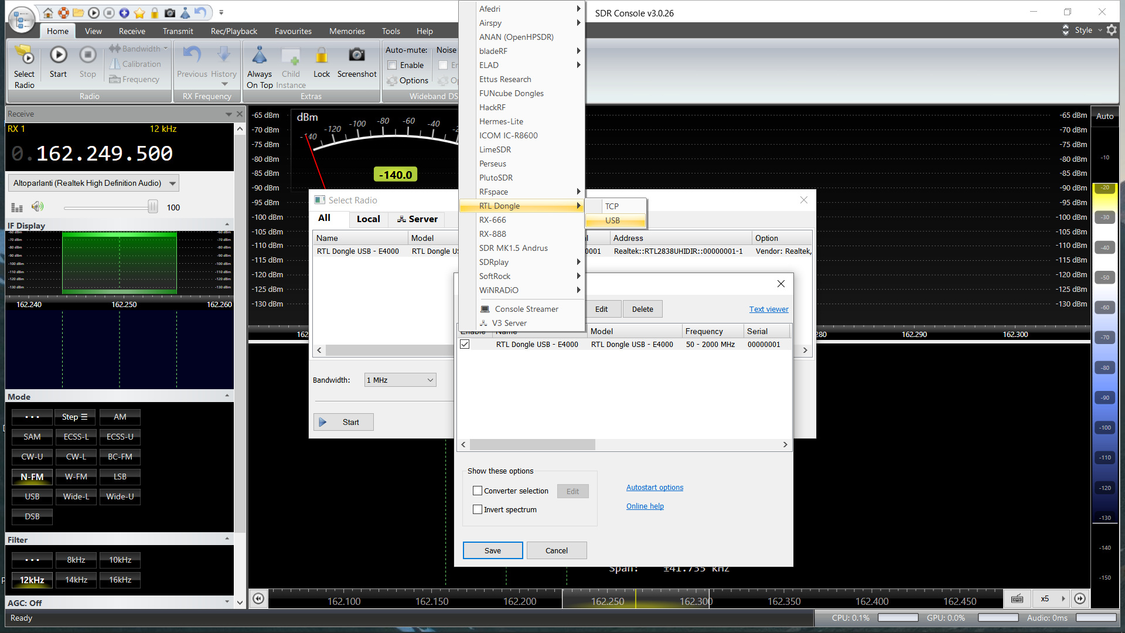Open the Autostart options link
Viewport: 1125px width, 633px height.
click(654, 488)
